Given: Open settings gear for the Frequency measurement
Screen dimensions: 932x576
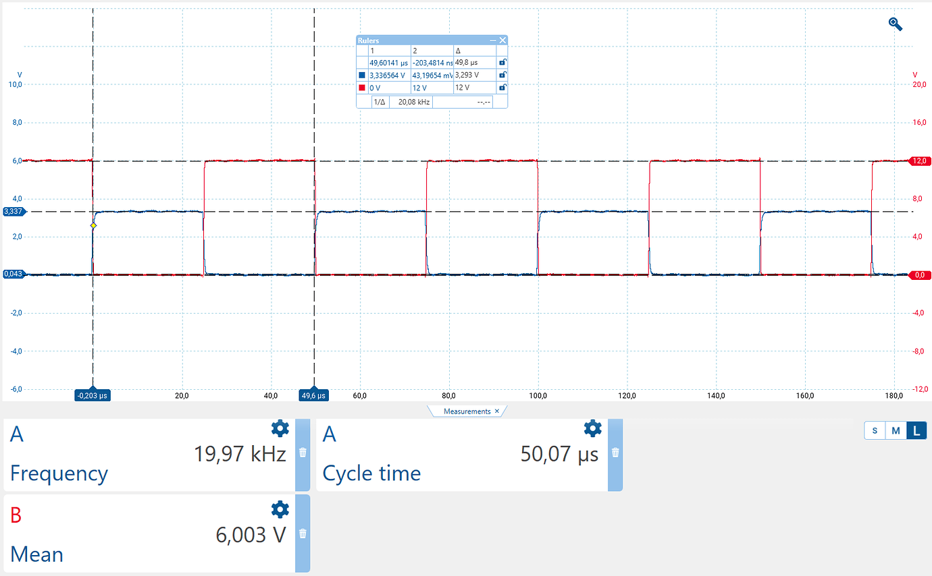Looking at the screenshot, I should (x=280, y=428).
